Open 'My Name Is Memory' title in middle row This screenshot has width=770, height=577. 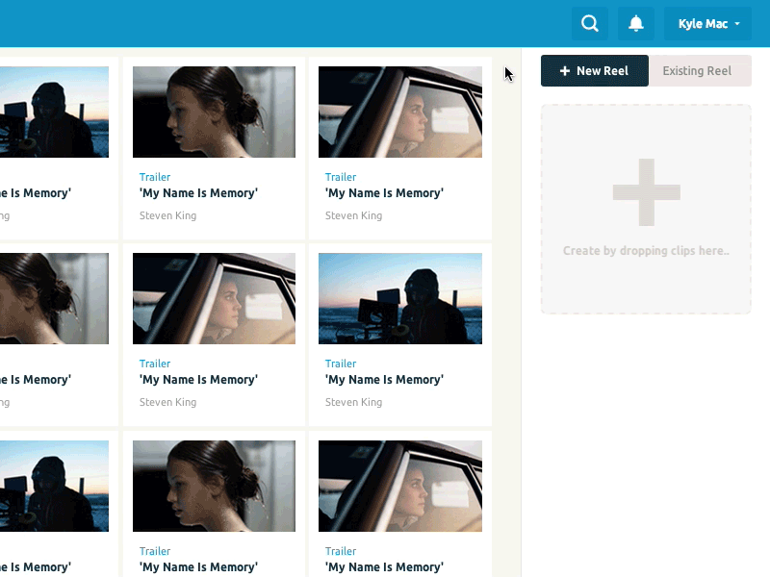coord(200,379)
